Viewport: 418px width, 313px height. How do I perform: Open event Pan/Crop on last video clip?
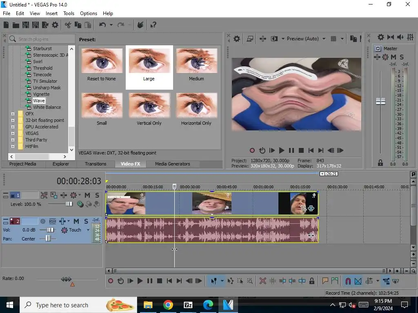click(x=303, y=208)
